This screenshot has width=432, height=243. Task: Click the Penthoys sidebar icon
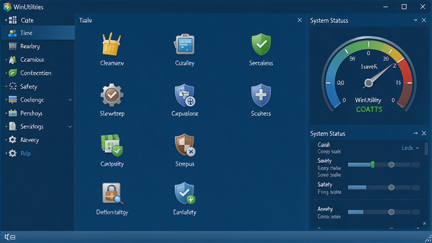[13, 113]
